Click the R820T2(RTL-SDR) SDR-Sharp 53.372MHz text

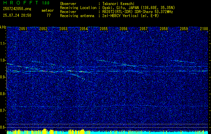(138, 12)
